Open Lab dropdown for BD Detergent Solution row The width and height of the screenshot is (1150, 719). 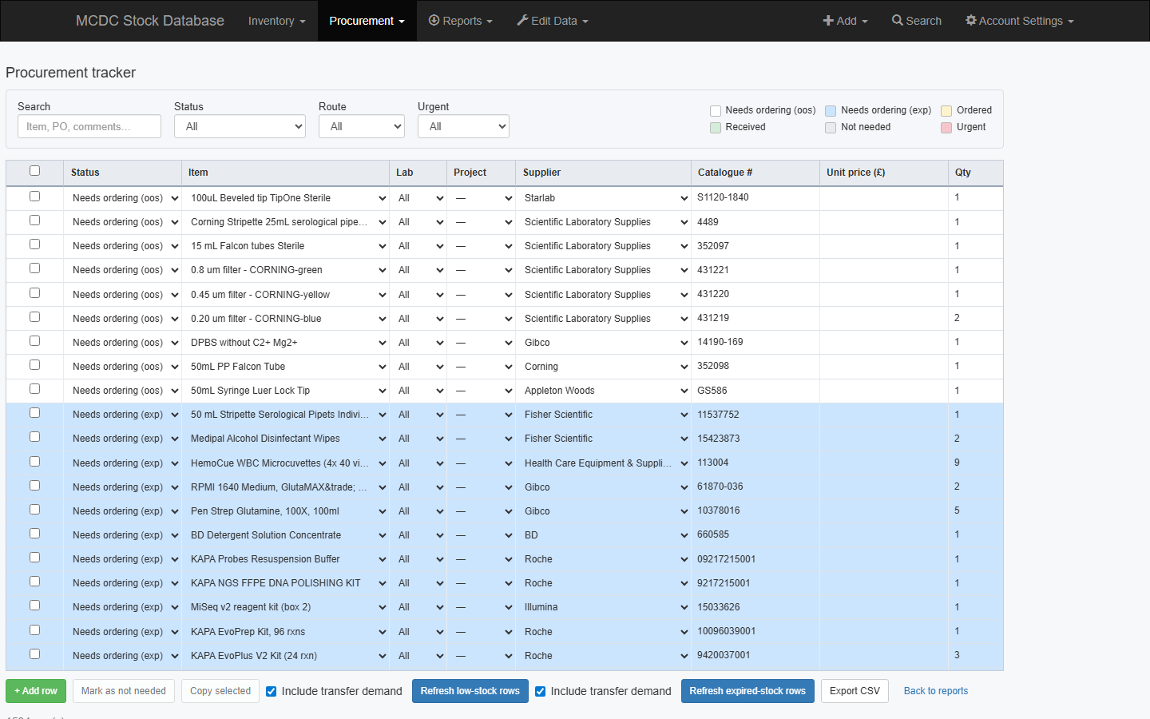[420, 535]
